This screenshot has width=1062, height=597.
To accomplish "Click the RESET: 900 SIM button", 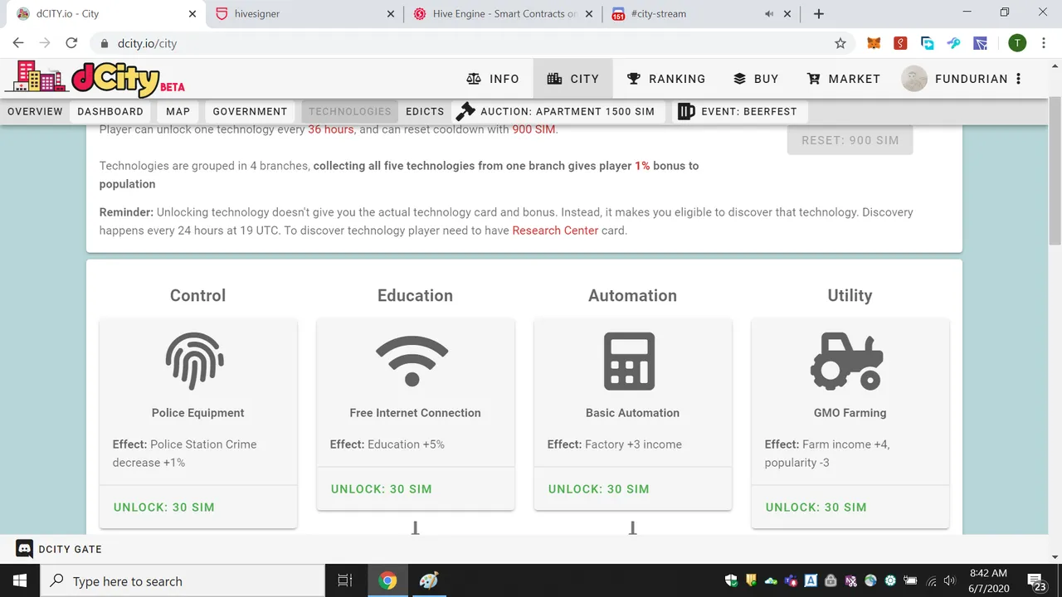I will 850,140.
